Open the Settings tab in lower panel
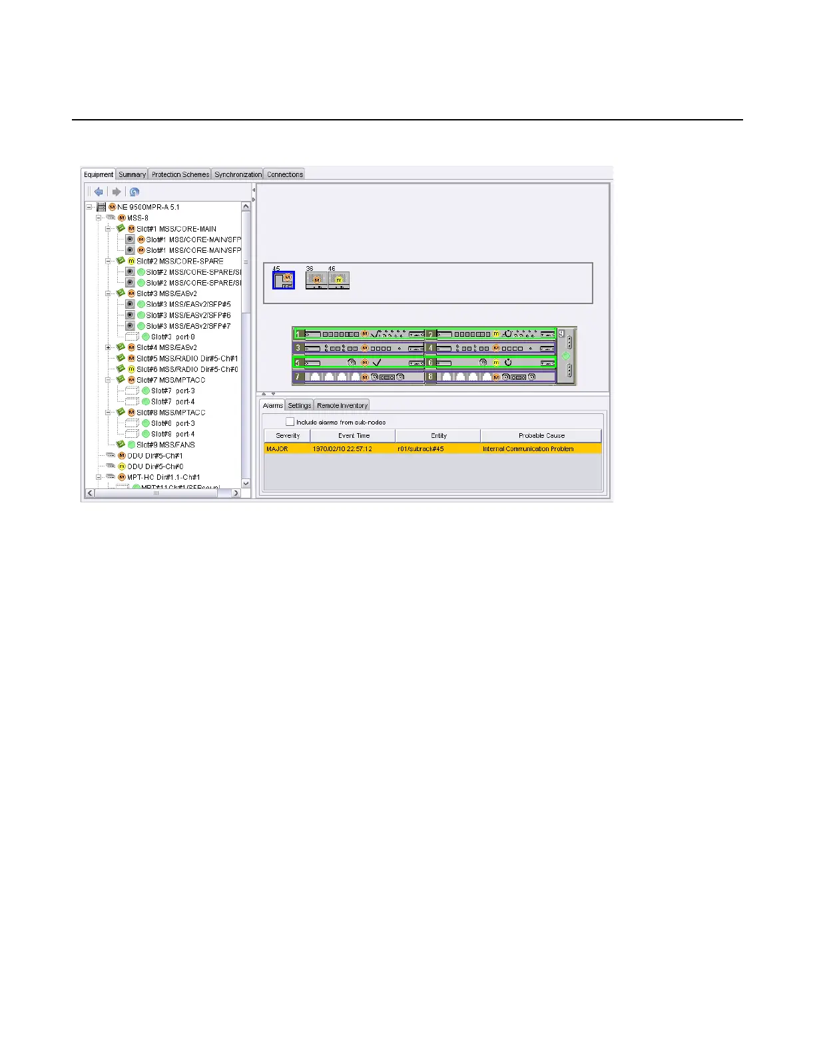The height and width of the screenshot is (1054, 815). (300, 405)
